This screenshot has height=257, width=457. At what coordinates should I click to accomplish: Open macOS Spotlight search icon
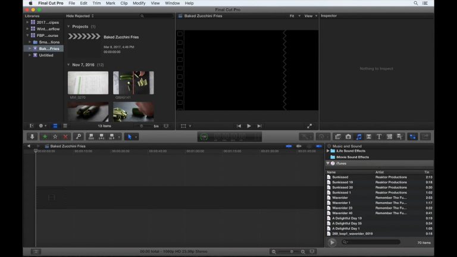tap(415, 3)
